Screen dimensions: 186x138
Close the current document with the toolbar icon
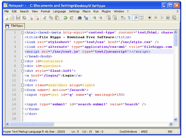[x=31, y=18]
